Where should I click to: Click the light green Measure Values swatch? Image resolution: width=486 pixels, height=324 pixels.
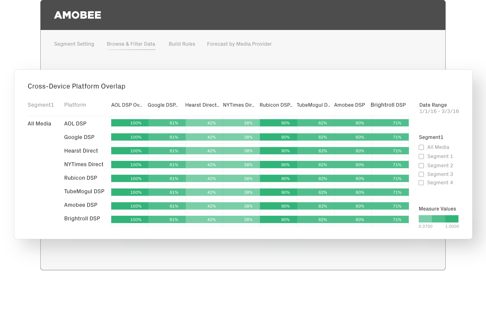point(425,219)
